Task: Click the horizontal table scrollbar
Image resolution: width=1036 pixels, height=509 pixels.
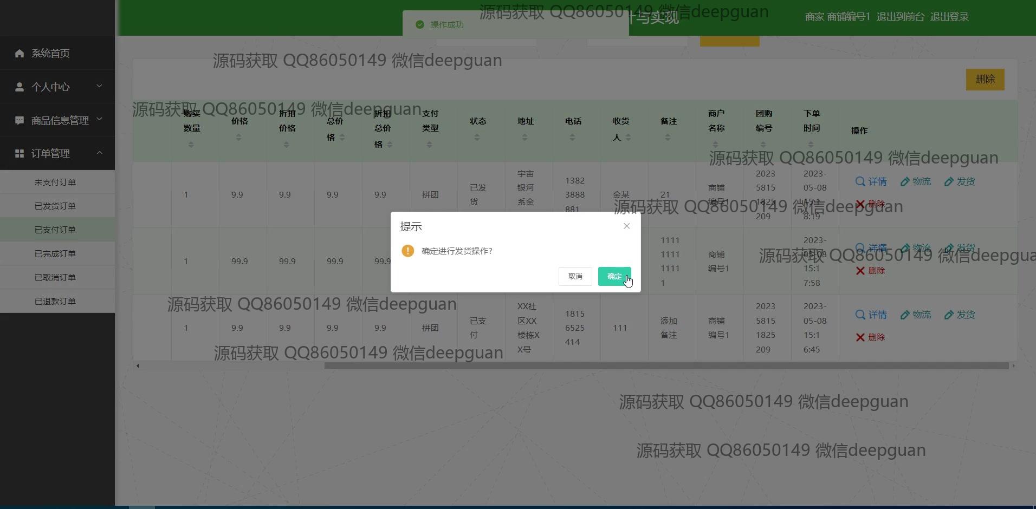Action: (666, 366)
